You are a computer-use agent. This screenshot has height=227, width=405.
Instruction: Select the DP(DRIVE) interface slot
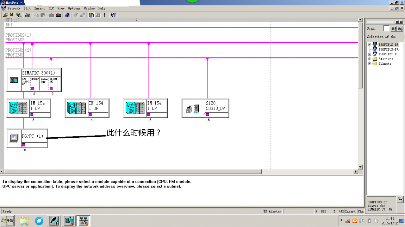pos(53,84)
